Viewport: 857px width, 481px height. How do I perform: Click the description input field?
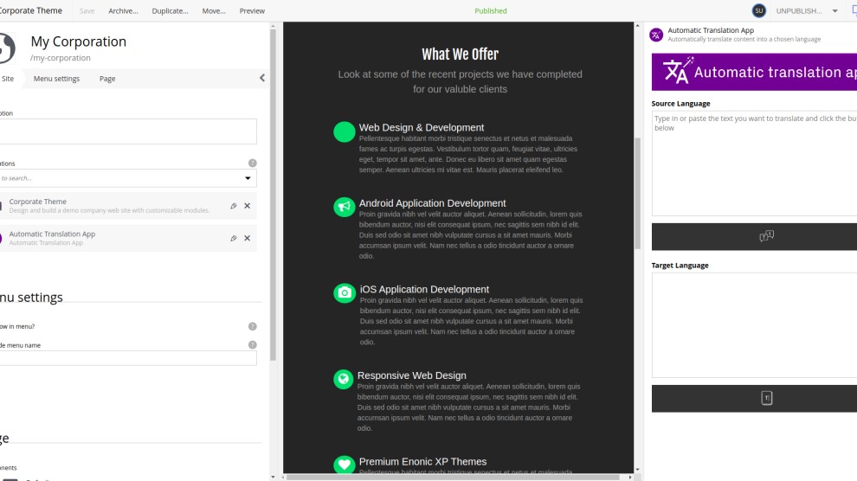(x=128, y=131)
